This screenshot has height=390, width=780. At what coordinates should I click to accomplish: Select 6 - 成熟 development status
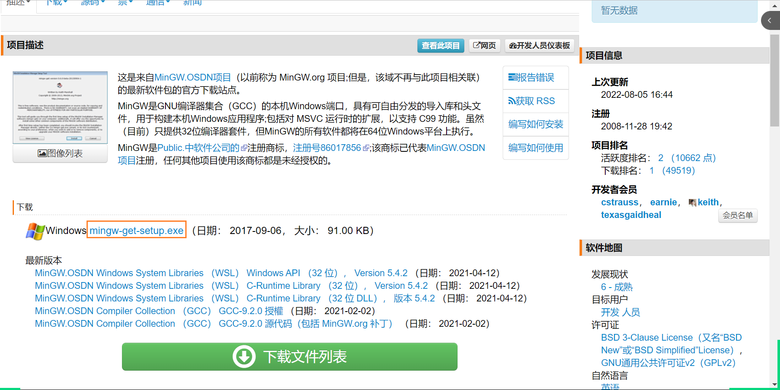pyautogui.click(x=617, y=287)
